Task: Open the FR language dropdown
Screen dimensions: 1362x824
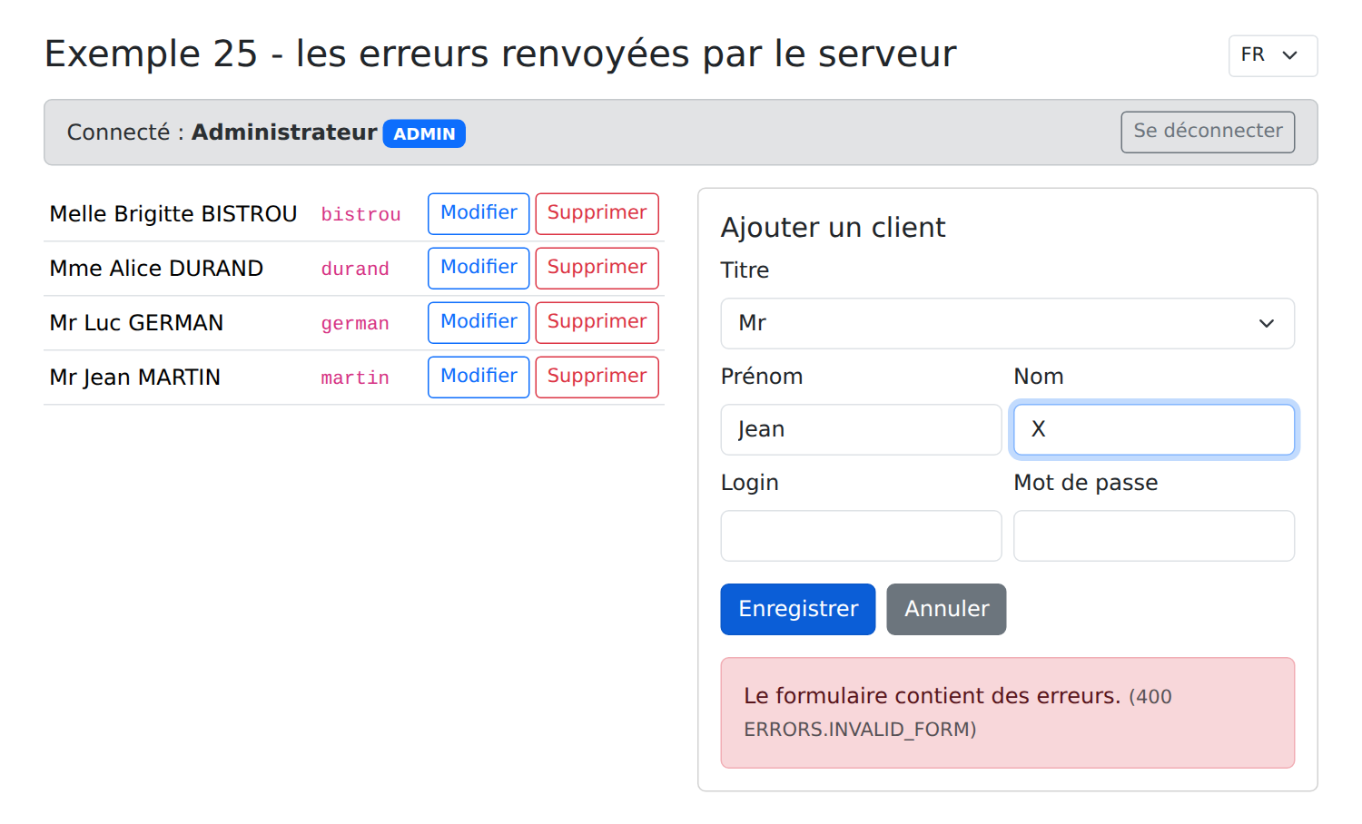Action: click(1272, 56)
